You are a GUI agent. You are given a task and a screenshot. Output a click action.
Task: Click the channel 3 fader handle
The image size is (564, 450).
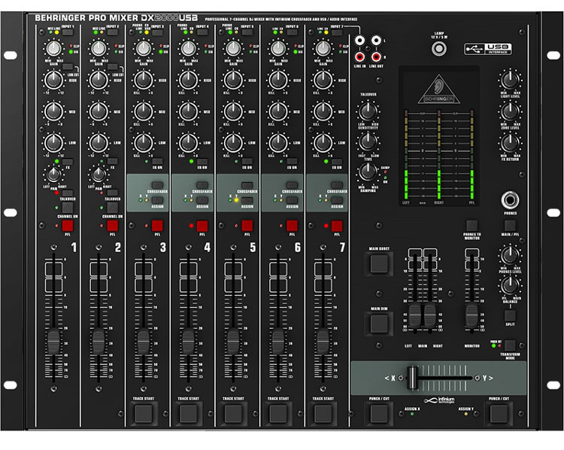(144, 341)
